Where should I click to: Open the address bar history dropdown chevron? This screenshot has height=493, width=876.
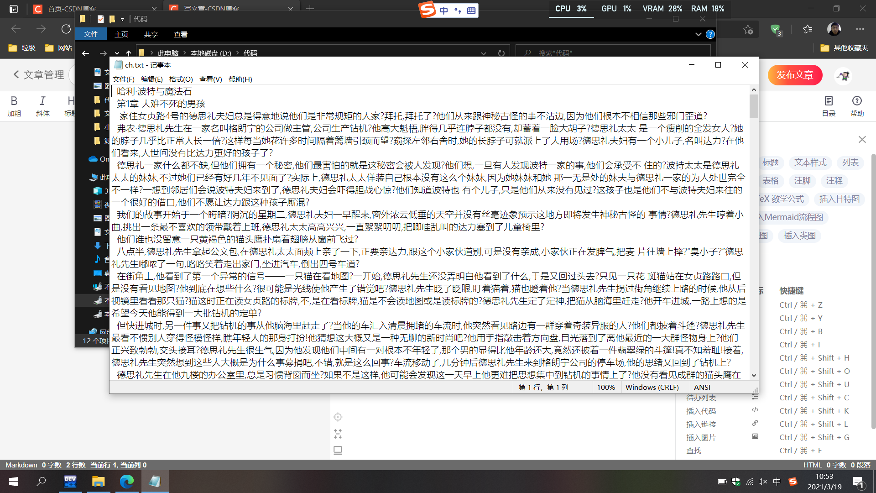(x=484, y=53)
